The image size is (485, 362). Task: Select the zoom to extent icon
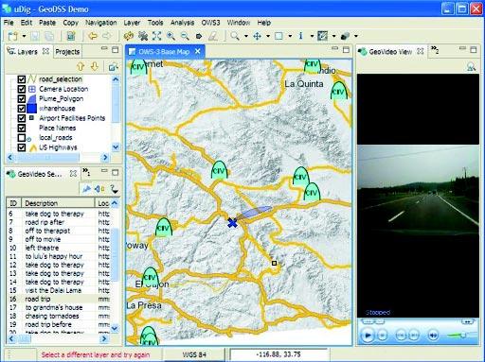coord(157,36)
